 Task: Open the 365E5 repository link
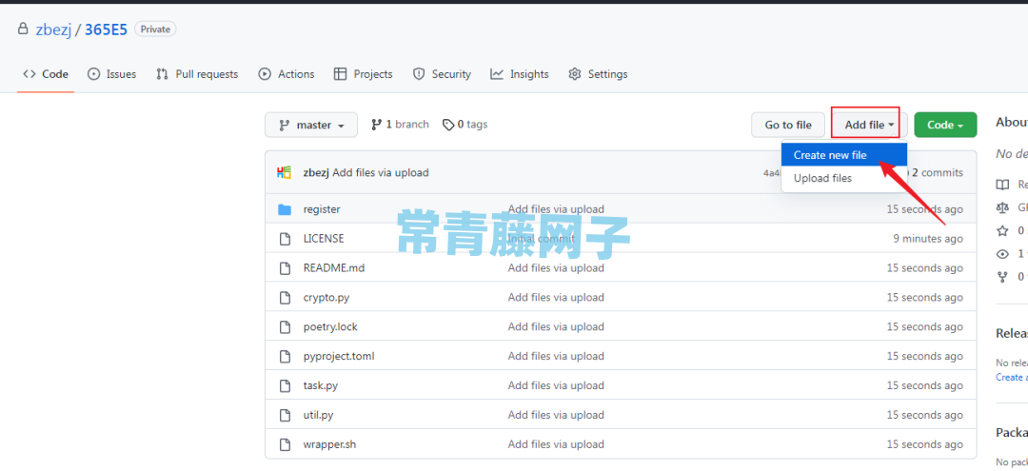(x=106, y=29)
